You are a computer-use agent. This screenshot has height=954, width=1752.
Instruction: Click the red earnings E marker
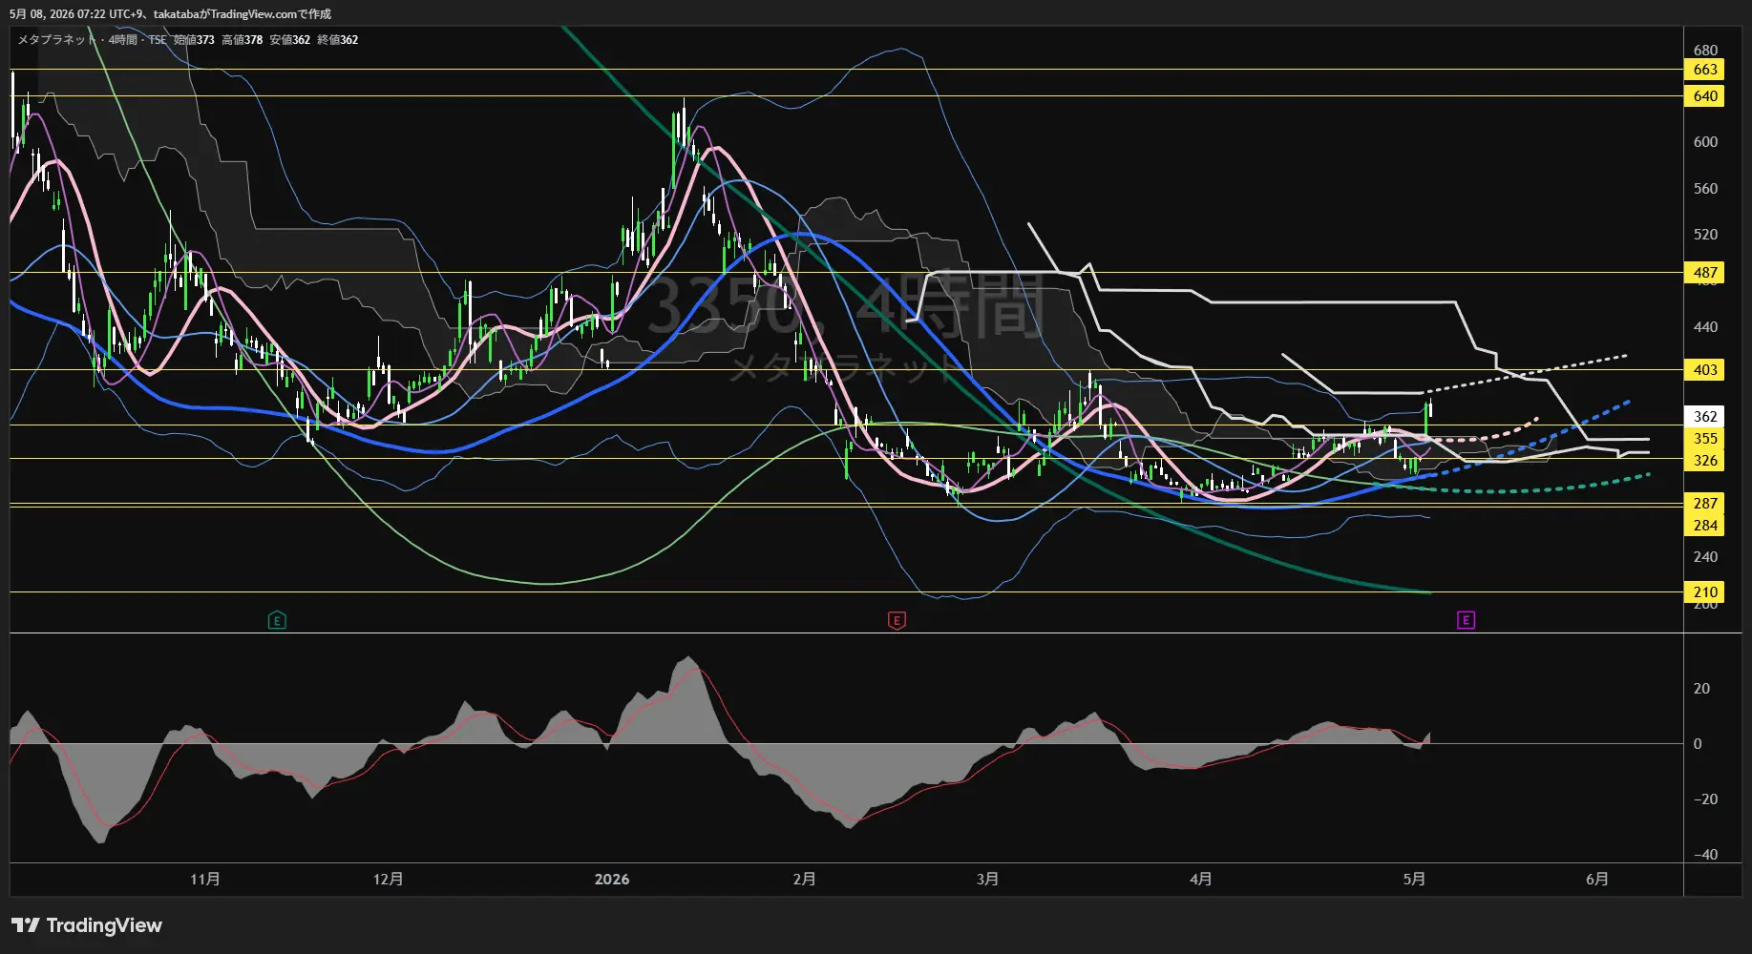pos(897,620)
